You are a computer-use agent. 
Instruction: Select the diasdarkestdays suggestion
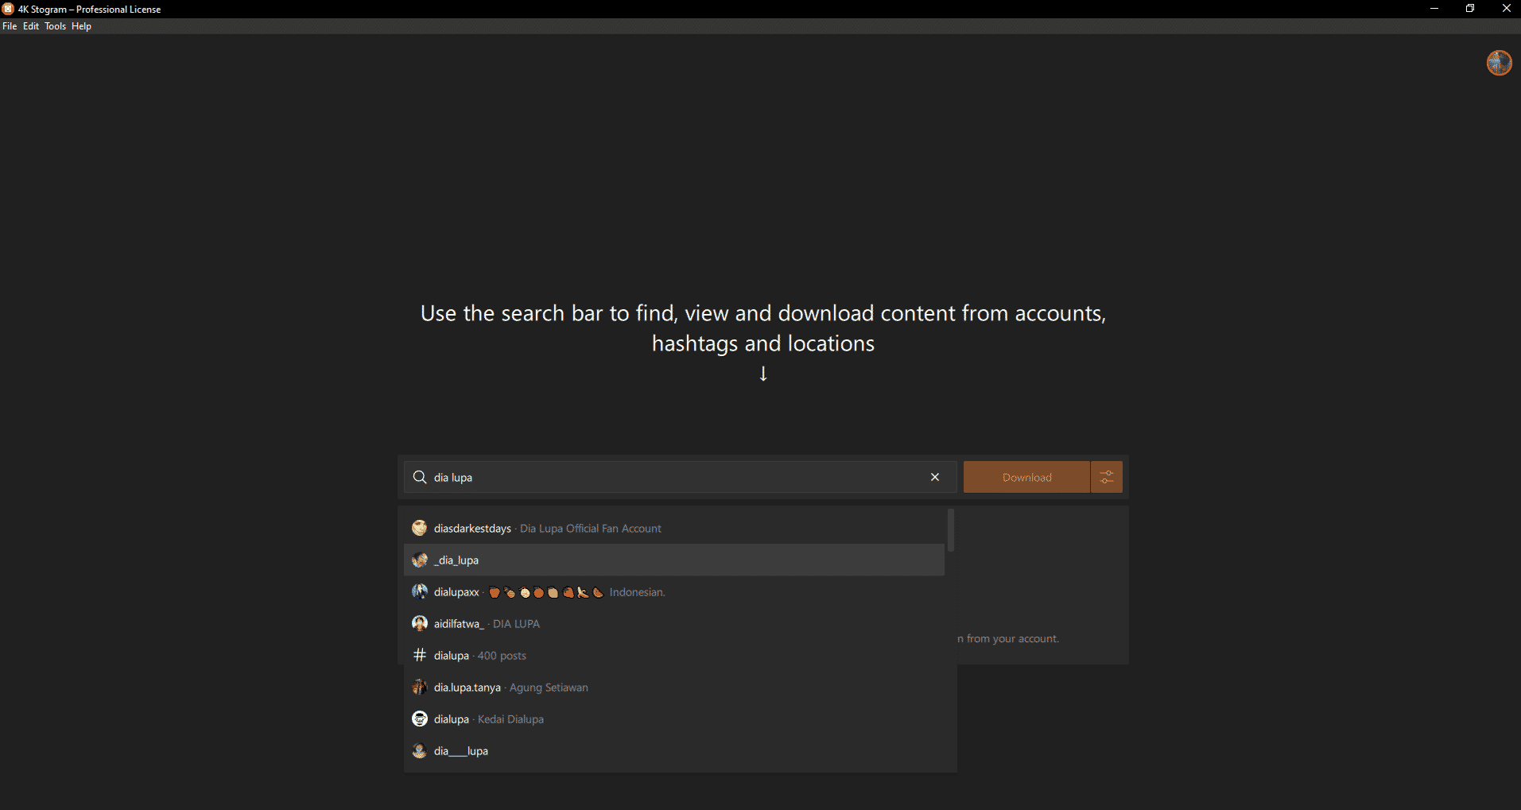(x=674, y=529)
